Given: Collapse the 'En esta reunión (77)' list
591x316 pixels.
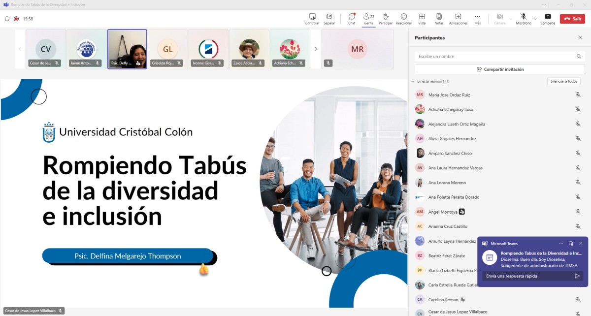Looking at the screenshot, I should tap(413, 81).
